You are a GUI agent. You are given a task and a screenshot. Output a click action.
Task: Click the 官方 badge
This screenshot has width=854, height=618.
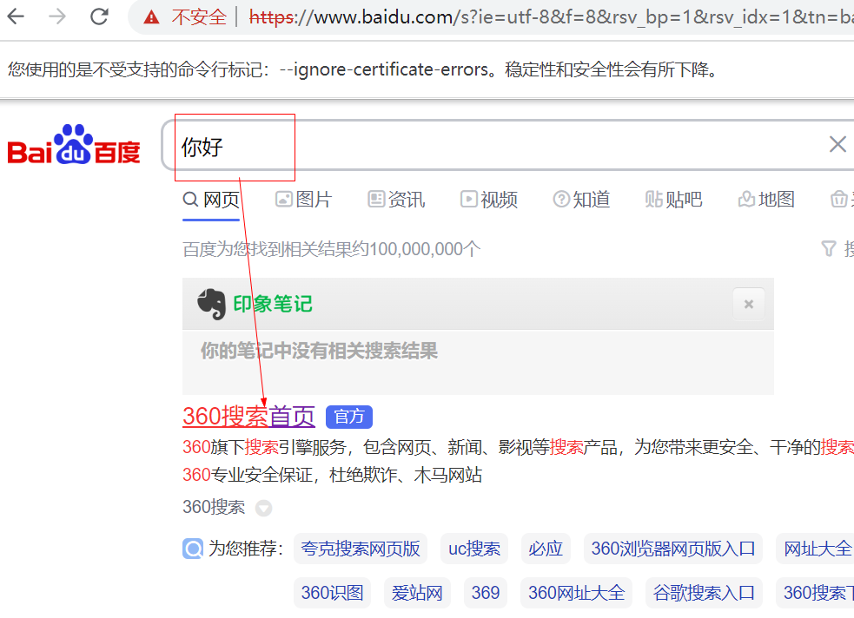coord(349,417)
